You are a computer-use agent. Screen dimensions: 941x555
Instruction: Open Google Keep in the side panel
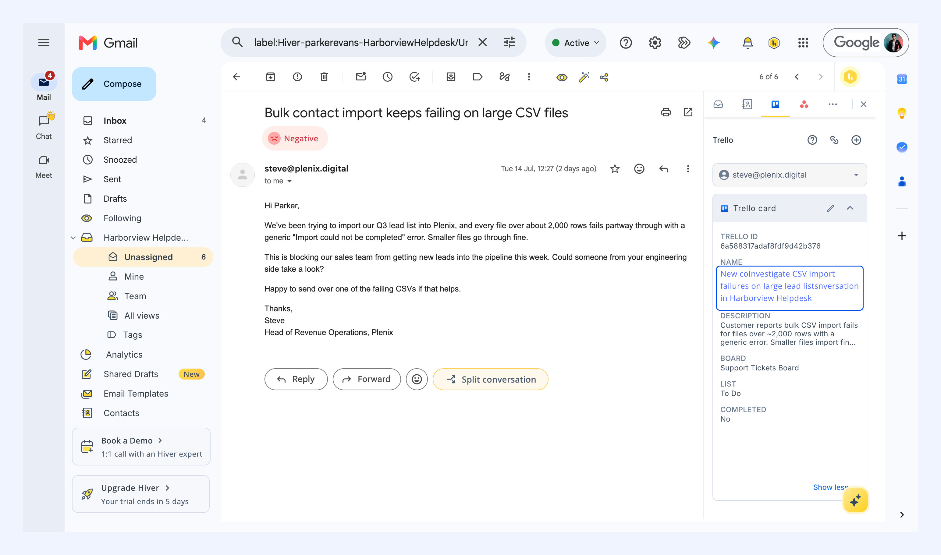902,113
